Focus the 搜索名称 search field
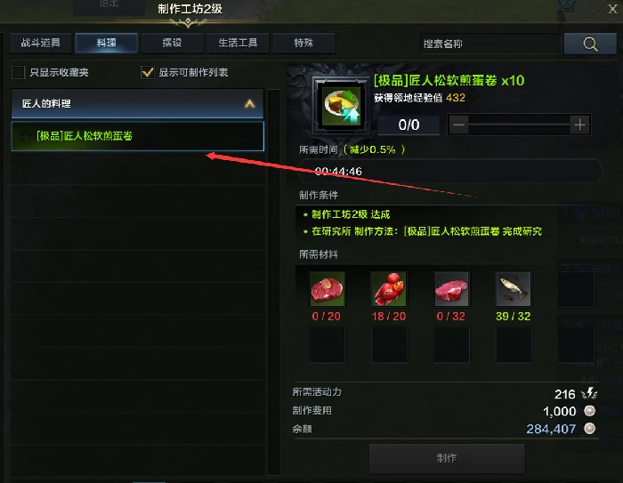Viewport: 623px width, 483px height. 491,44
